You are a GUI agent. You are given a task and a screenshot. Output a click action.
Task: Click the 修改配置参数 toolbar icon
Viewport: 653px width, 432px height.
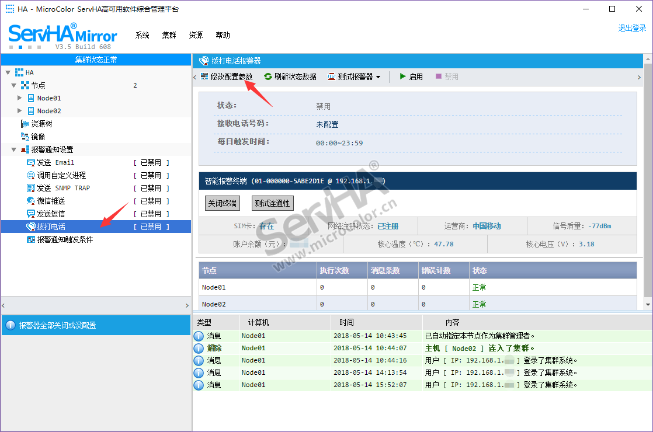coord(204,76)
